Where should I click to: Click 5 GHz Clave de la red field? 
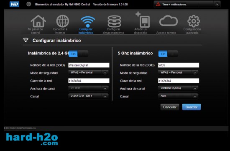click(179, 81)
